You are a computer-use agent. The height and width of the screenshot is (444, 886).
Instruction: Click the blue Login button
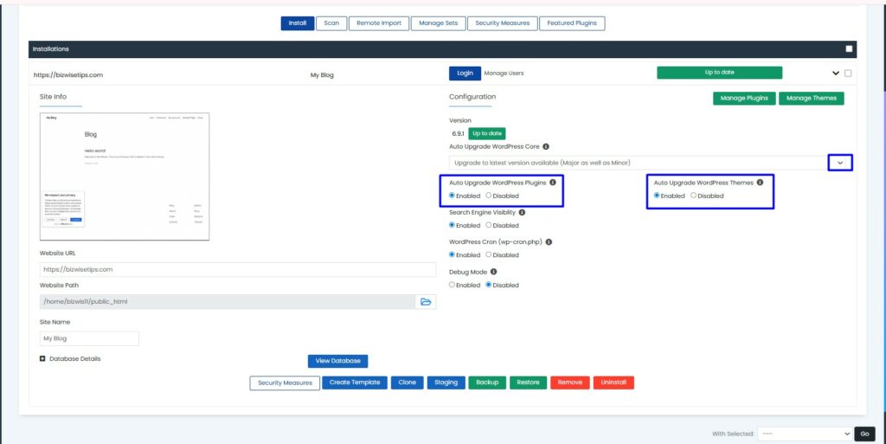tap(465, 74)
